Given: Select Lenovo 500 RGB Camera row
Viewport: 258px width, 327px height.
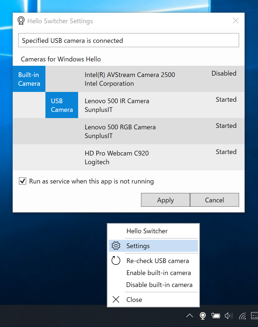Looking at the screenshot, I should (129, 131).
